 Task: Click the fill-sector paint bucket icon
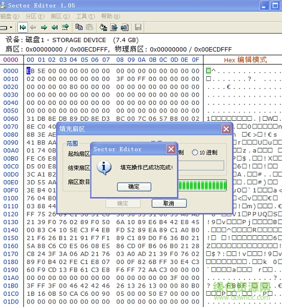103,28
